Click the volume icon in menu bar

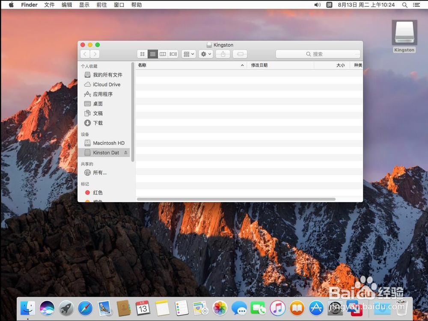317,5
